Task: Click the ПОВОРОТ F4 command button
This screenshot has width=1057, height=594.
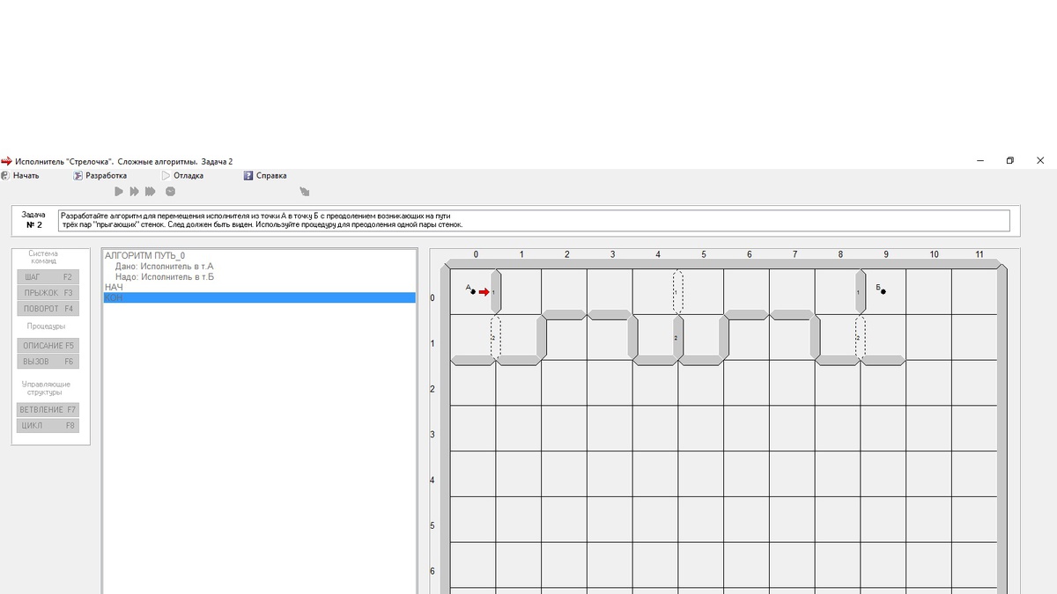Action: [48, 309]
